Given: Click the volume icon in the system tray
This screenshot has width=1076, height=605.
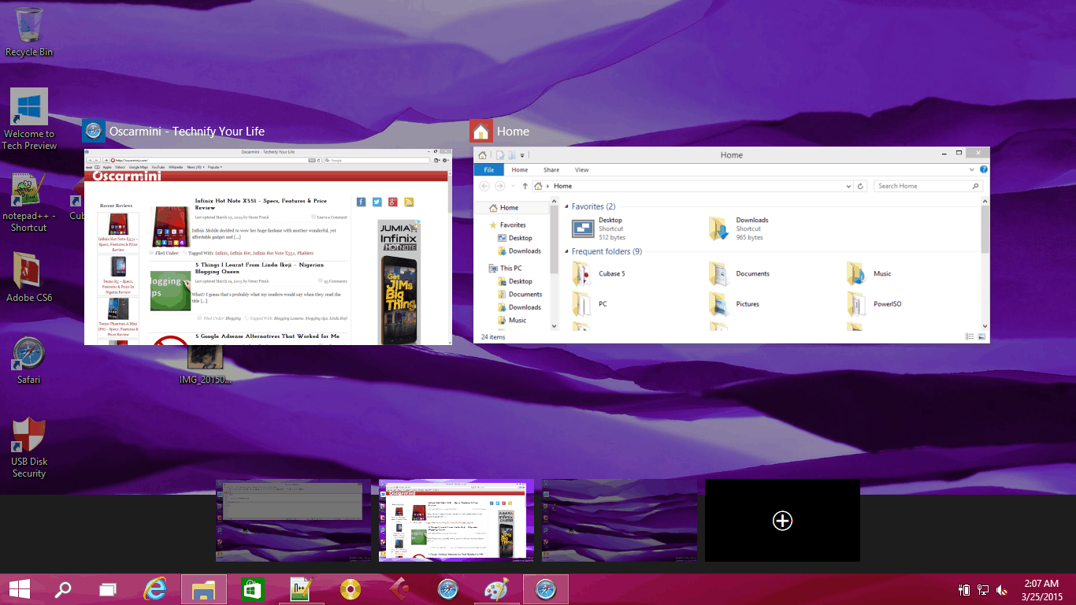Looking at the screenshot, I should pyautogui.click(x=1002, y=590).
